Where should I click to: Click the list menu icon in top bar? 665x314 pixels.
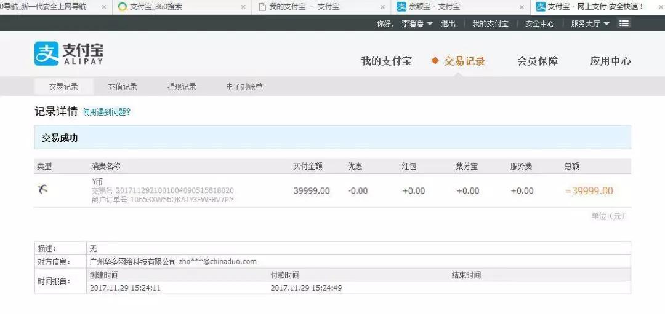click(624, 23)
